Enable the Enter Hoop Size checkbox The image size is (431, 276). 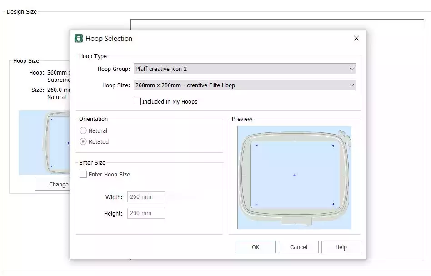[83, 174]
